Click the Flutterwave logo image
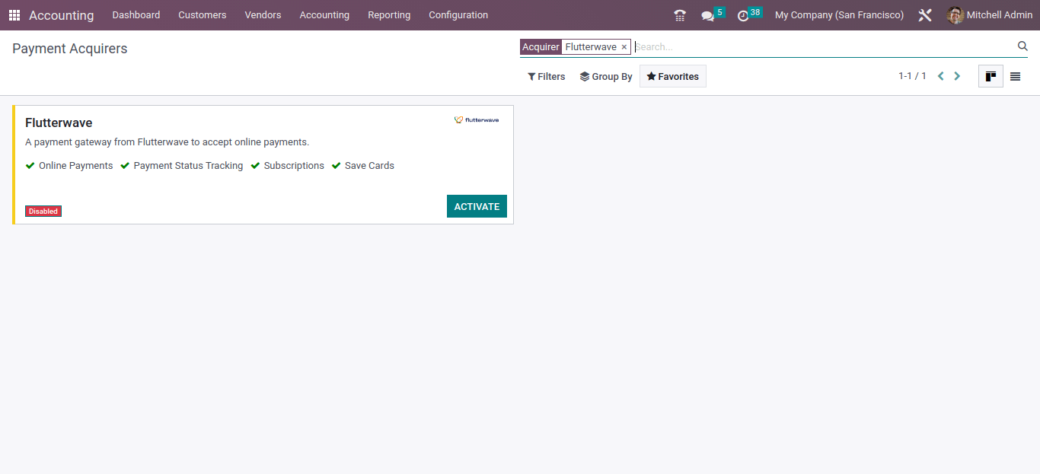The width and height of the screenshot is (1040, 474). pos(477,119)
